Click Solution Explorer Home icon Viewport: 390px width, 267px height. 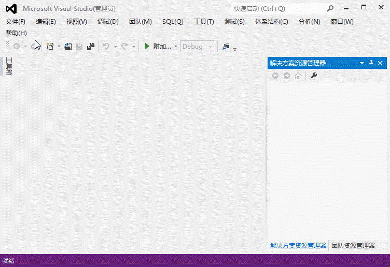pyautogui.click(x=298, y=76)
